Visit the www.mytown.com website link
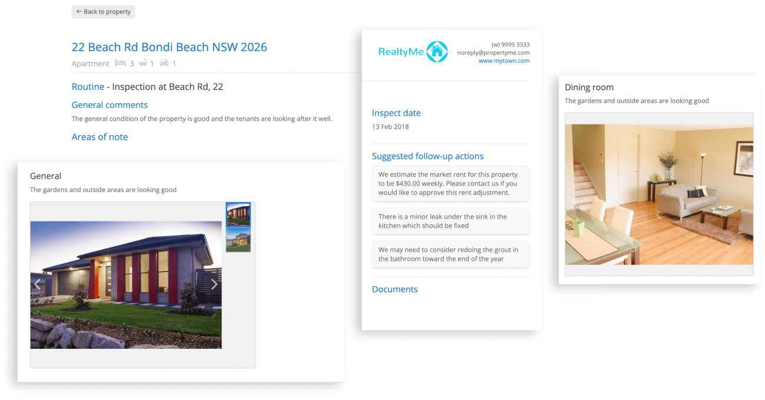Viewport: 765px width, 400px height. click(504, 60)
